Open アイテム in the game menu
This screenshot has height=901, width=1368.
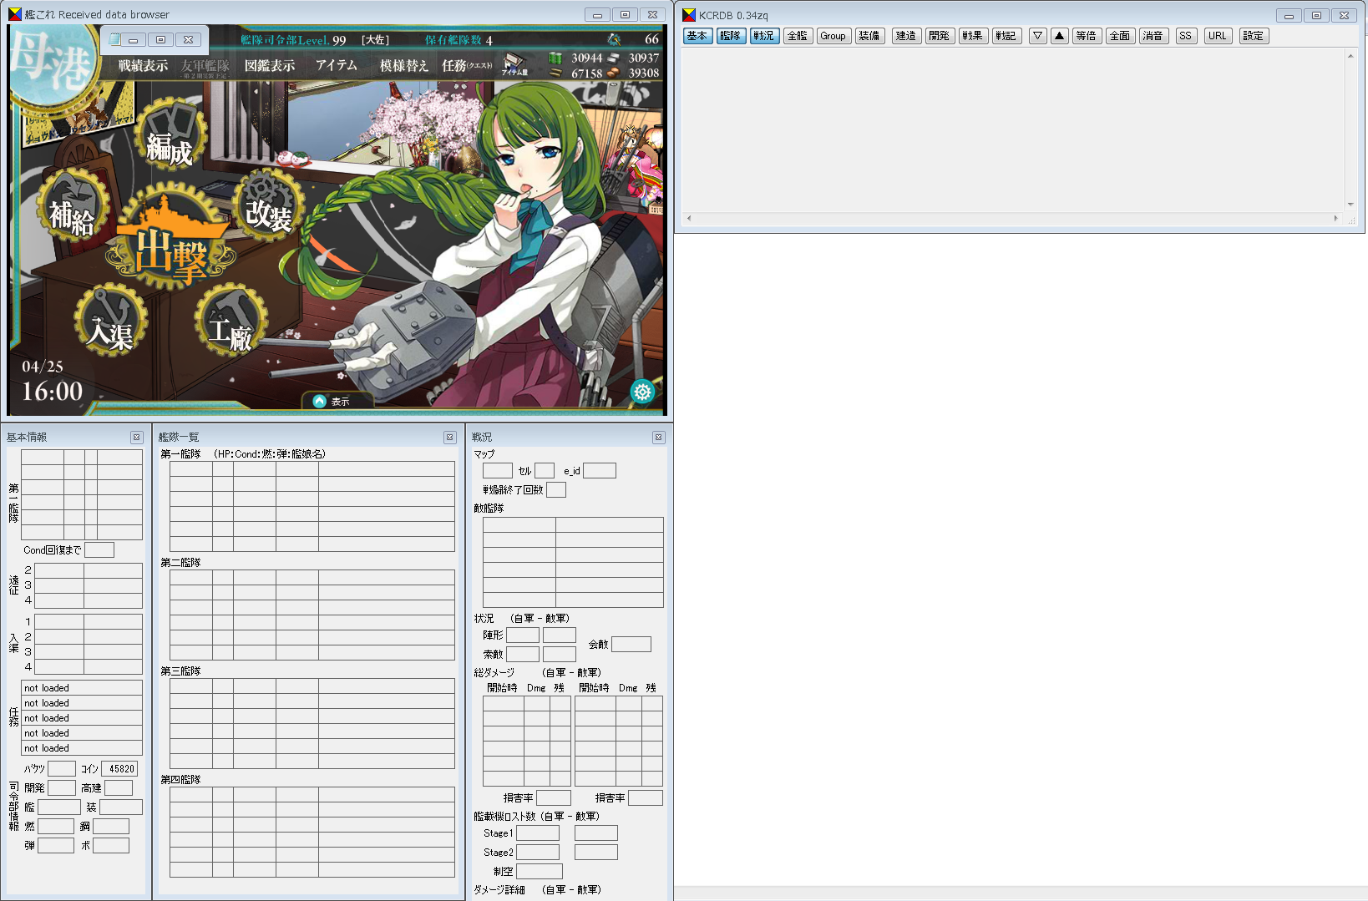click(x=336, y=65)
